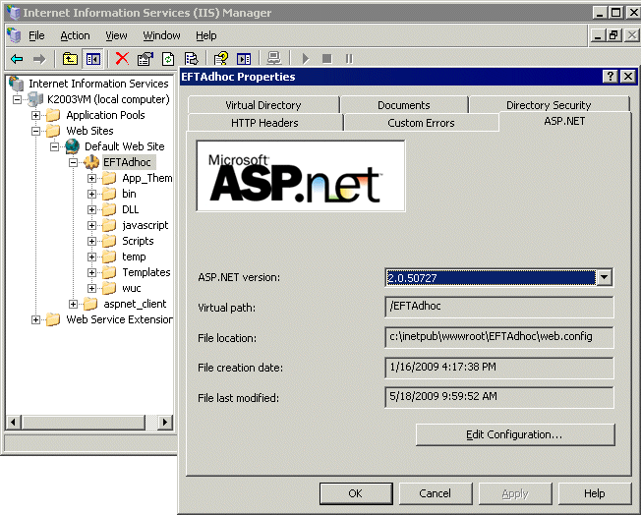Click the context help ? dialog button
641x515 pixels.
click(610, 76)
